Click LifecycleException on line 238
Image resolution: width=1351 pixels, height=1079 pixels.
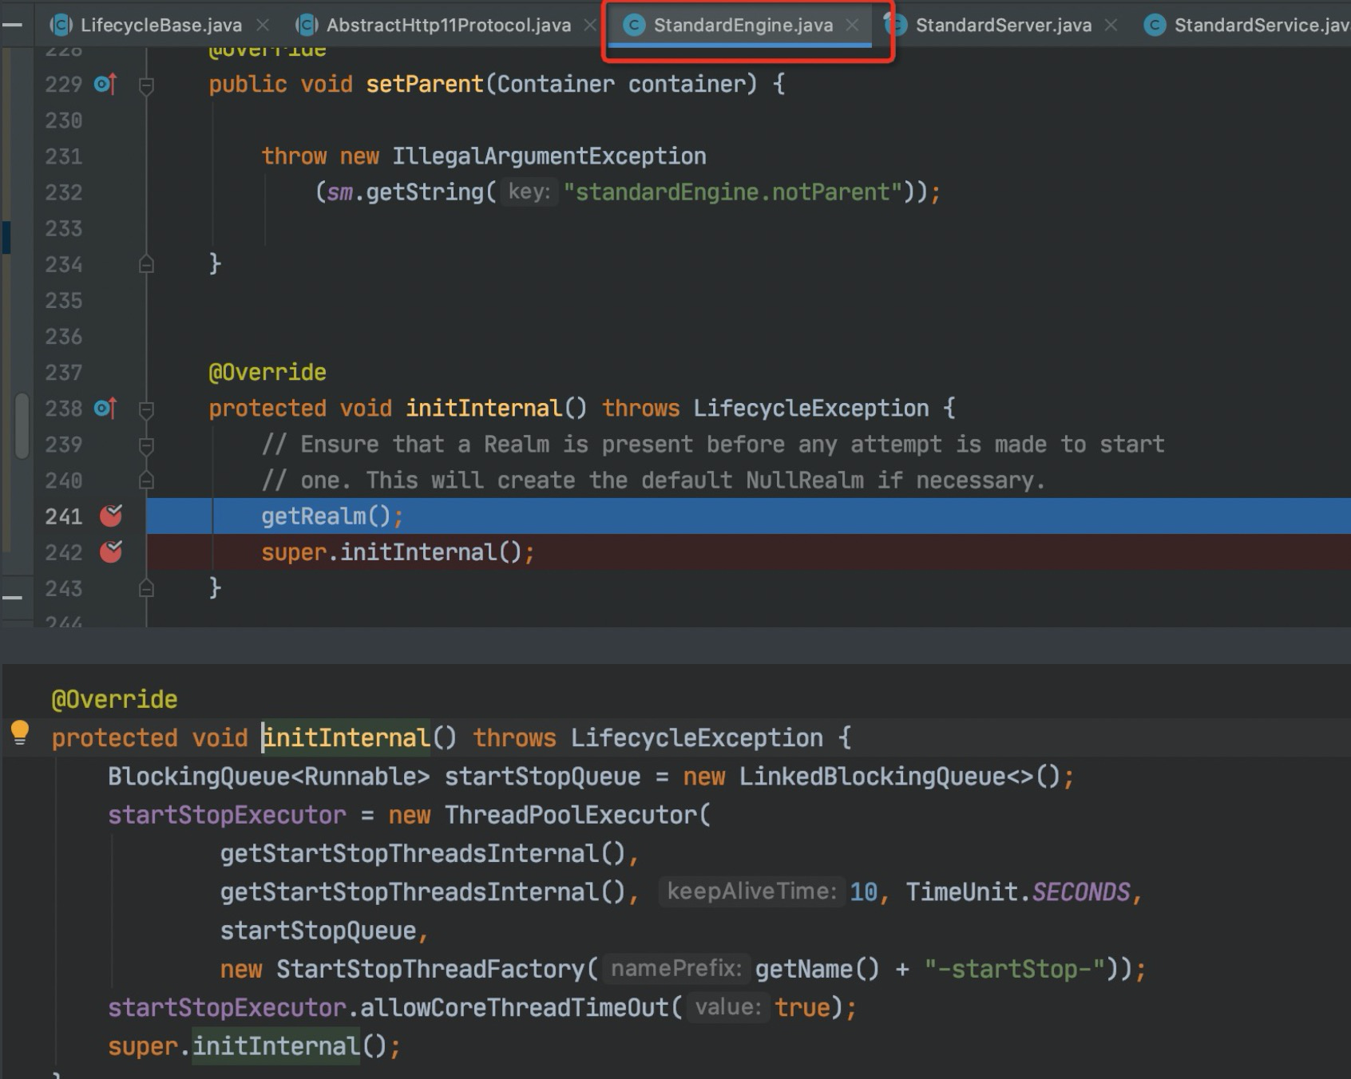click(810, 409)
